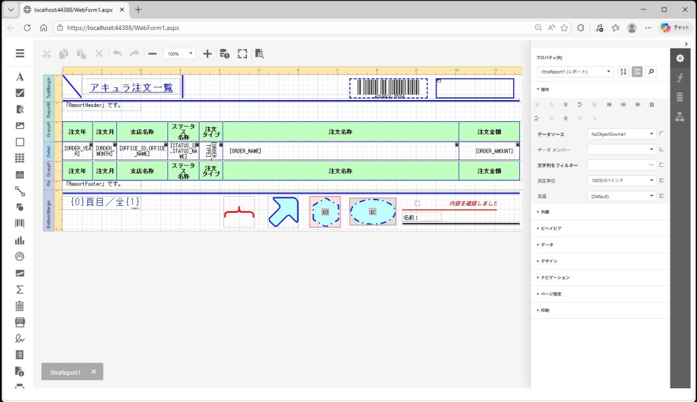Open the Report Explorer tree panel
Viewport: 697px width, 402px height.
click(679, 117)
